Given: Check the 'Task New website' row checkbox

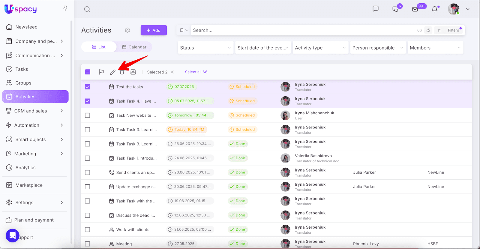Looking at the screenshot, I should (x=88, y=115).
